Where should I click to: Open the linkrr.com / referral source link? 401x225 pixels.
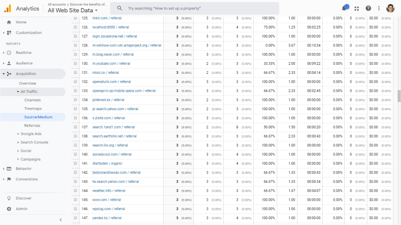[107, 18]
